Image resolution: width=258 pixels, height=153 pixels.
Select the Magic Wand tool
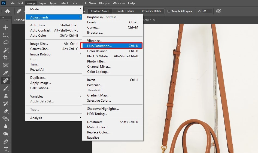click(6, 50)
